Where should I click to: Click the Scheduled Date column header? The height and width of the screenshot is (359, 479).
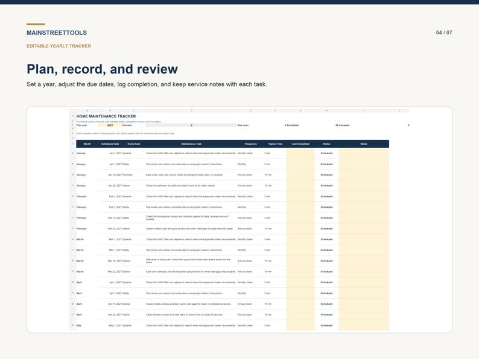point(110,144)
